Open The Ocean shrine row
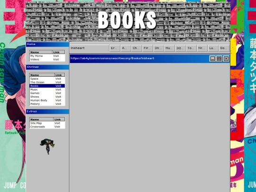Screen dimensions: 256x192 pyautogui.click(x=47, y=82)
